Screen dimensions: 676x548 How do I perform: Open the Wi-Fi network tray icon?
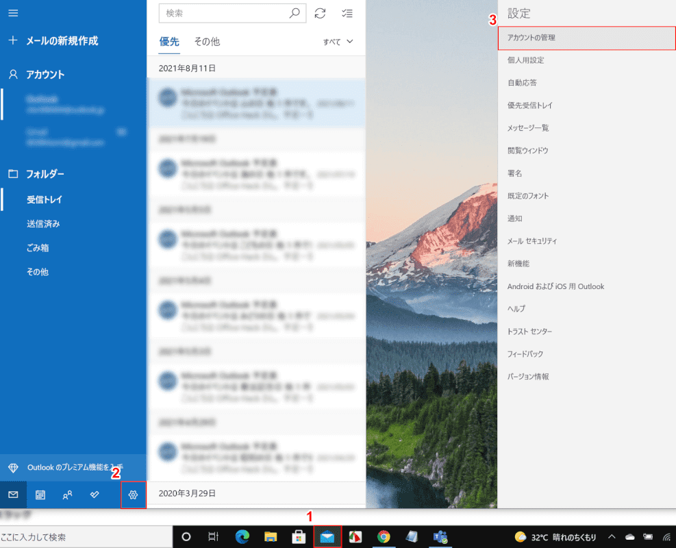pyautogui.click(x=666, y=537)
